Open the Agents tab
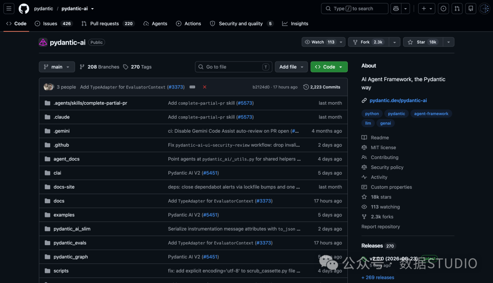Screen dimensions: 493x283 click(155, 24)
